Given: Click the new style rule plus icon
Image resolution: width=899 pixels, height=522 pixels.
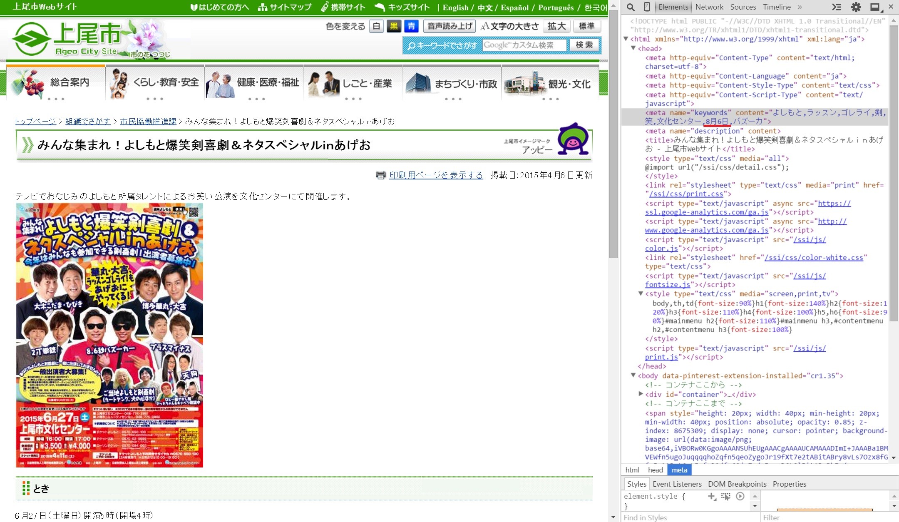Looking at the screenshot, I should (711, 496).
